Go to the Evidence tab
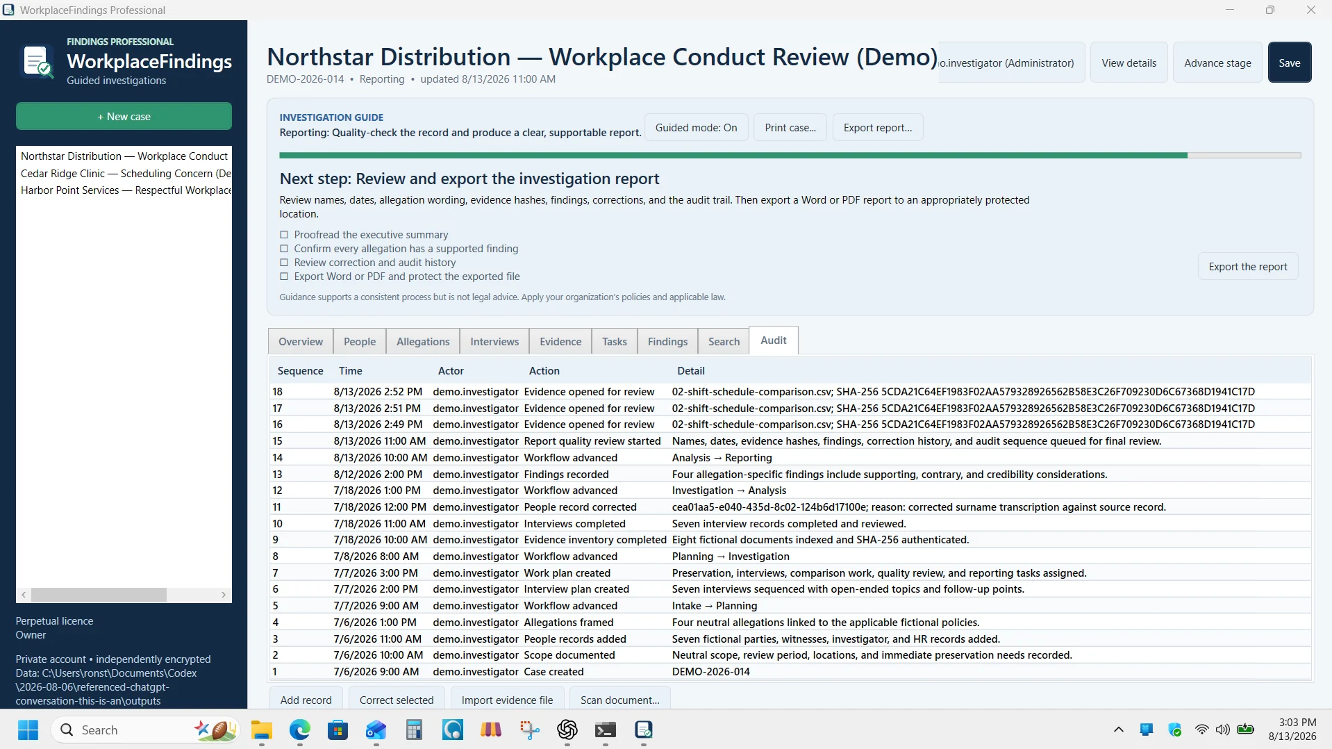The width and height of the screenshot is (1332, 749). click(x=560, y=342)
